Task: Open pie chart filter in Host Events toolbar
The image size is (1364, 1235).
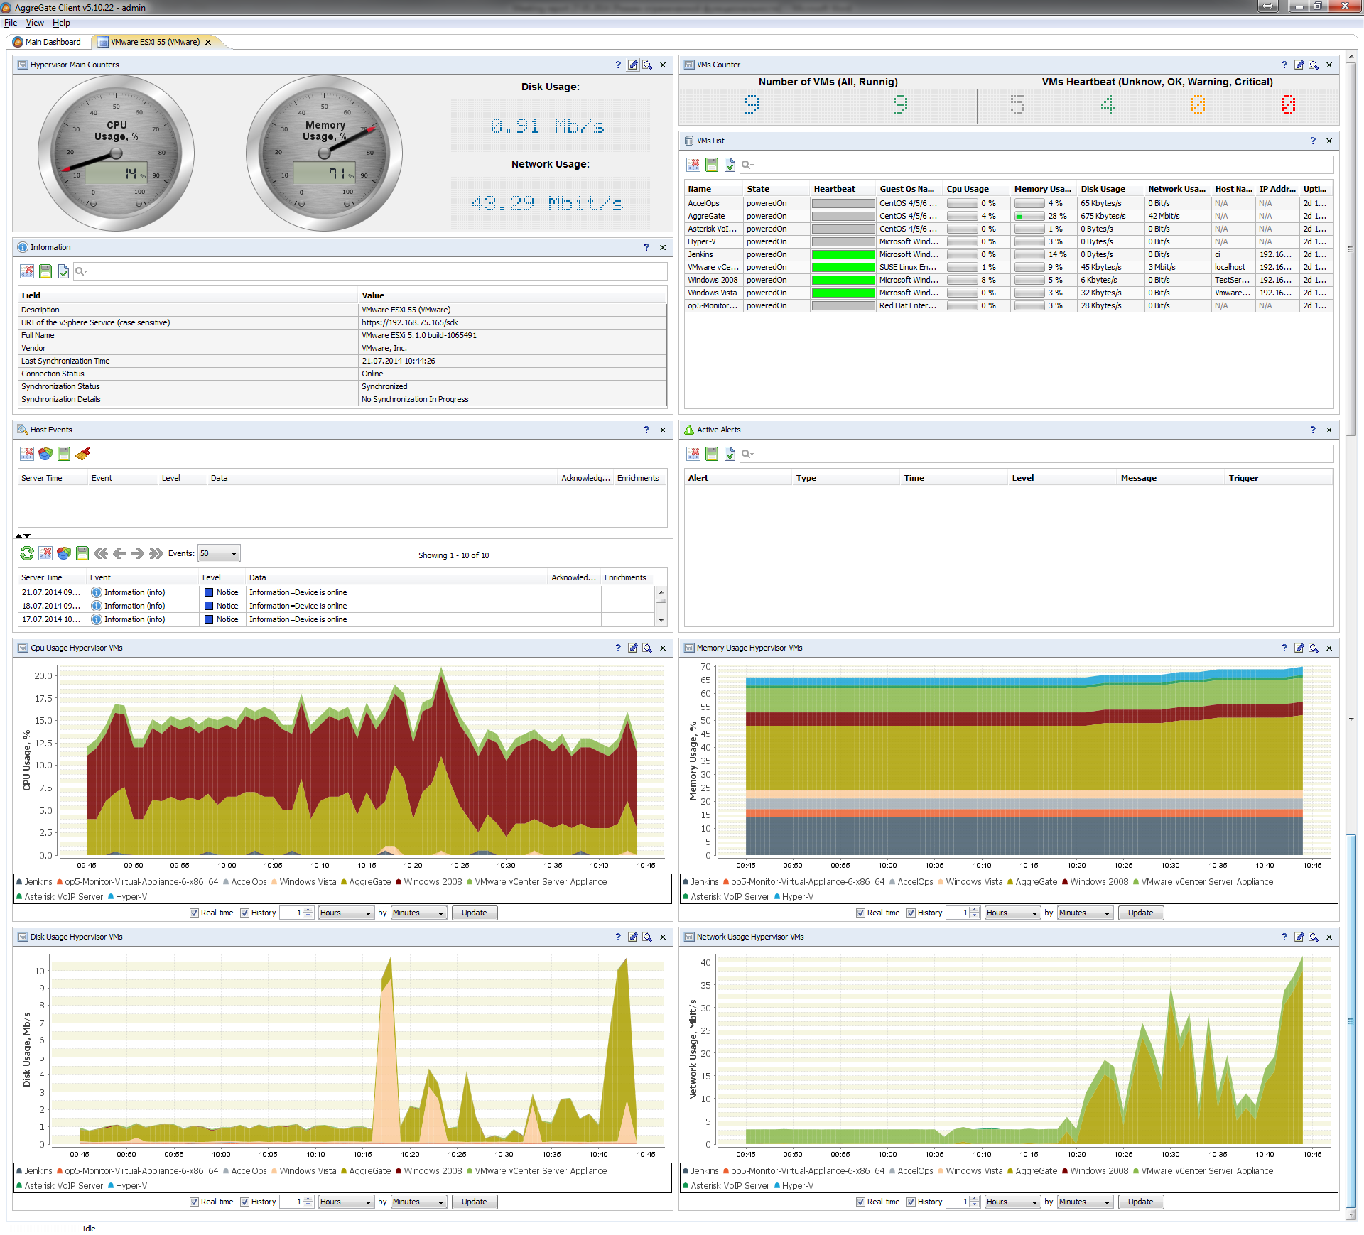Action: pyautogui.click(x=45, y=453)
